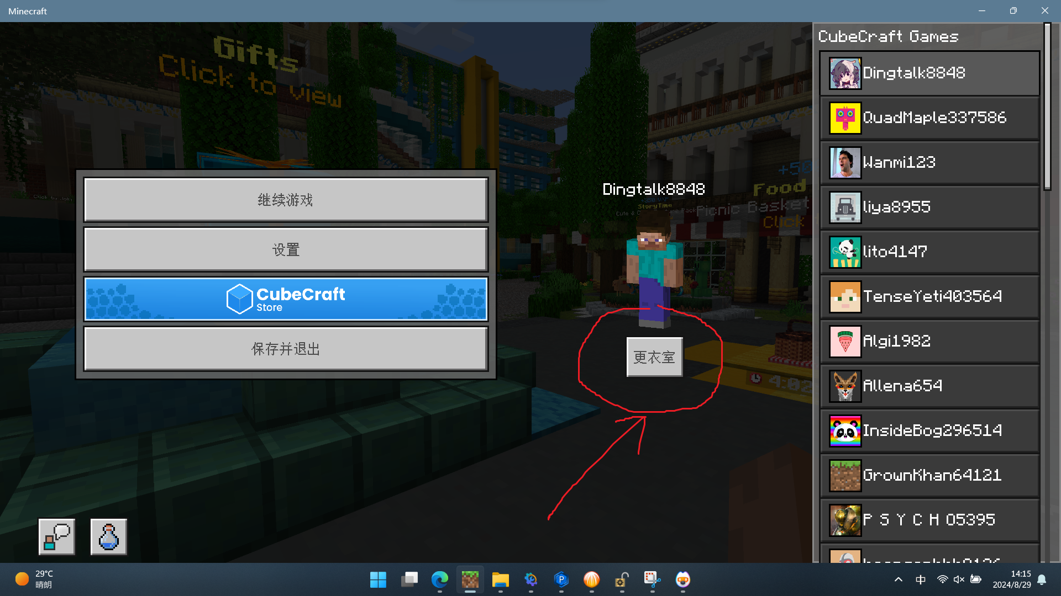Click the player list scrollbar thumb
This screenshot has width=1061, height=596.
pos(1047,107)
